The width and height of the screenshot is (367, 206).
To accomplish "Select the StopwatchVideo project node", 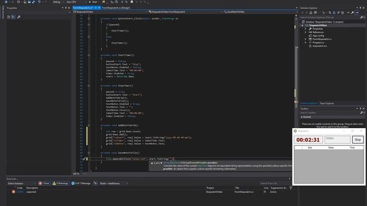I will click(x=318, y=25).
